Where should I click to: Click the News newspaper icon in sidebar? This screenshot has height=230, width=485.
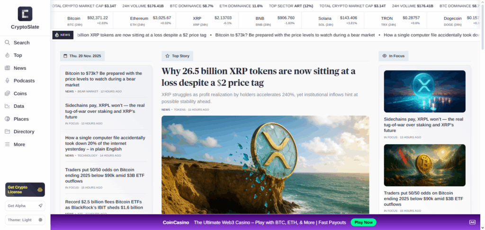[x=8, y=68]
